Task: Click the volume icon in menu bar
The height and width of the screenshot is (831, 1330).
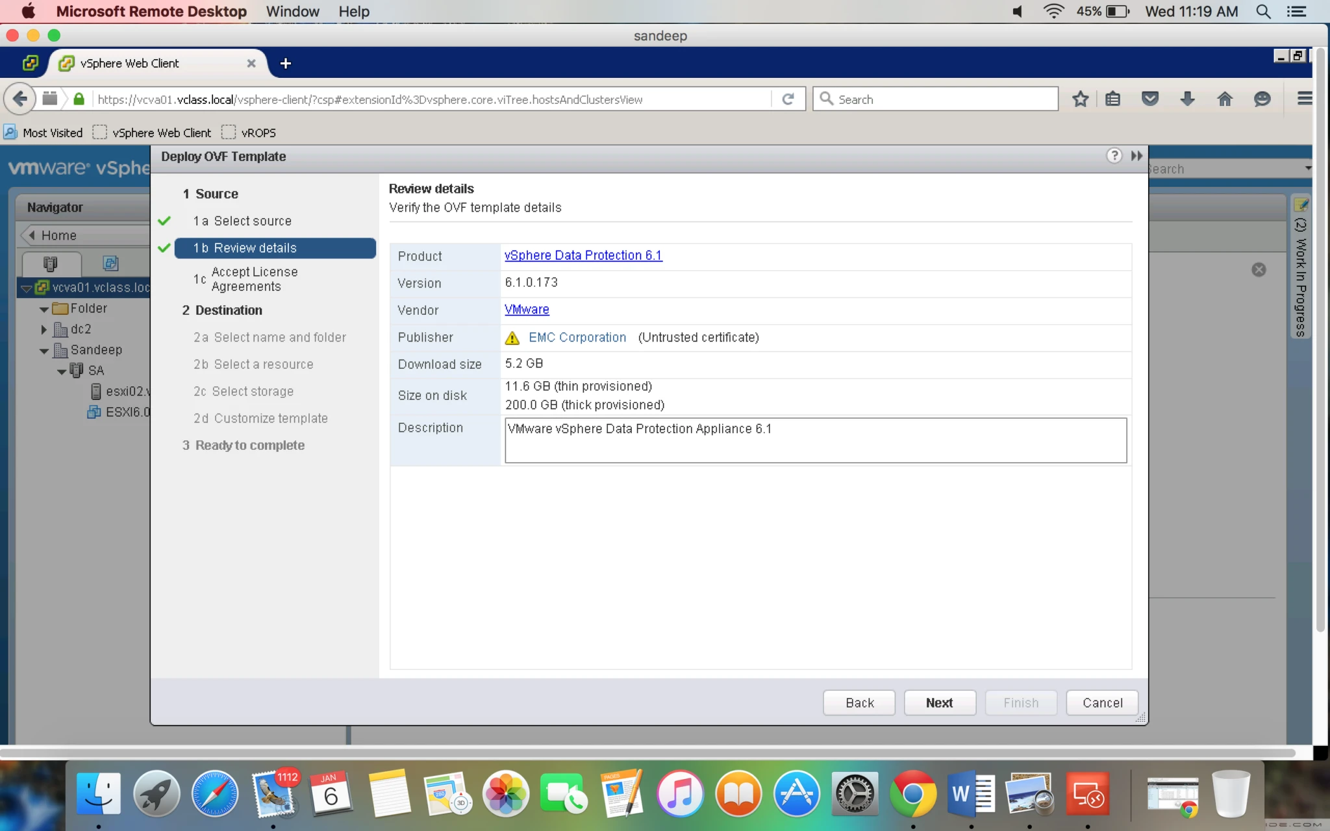Action: point(1018,11)
